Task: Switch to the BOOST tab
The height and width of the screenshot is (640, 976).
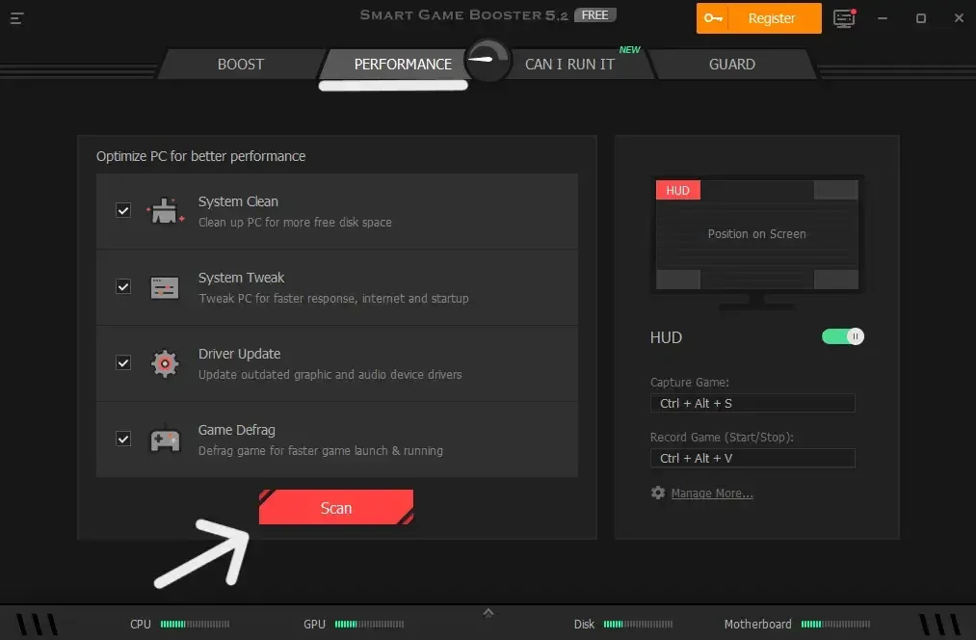Action: click(240, 64)
